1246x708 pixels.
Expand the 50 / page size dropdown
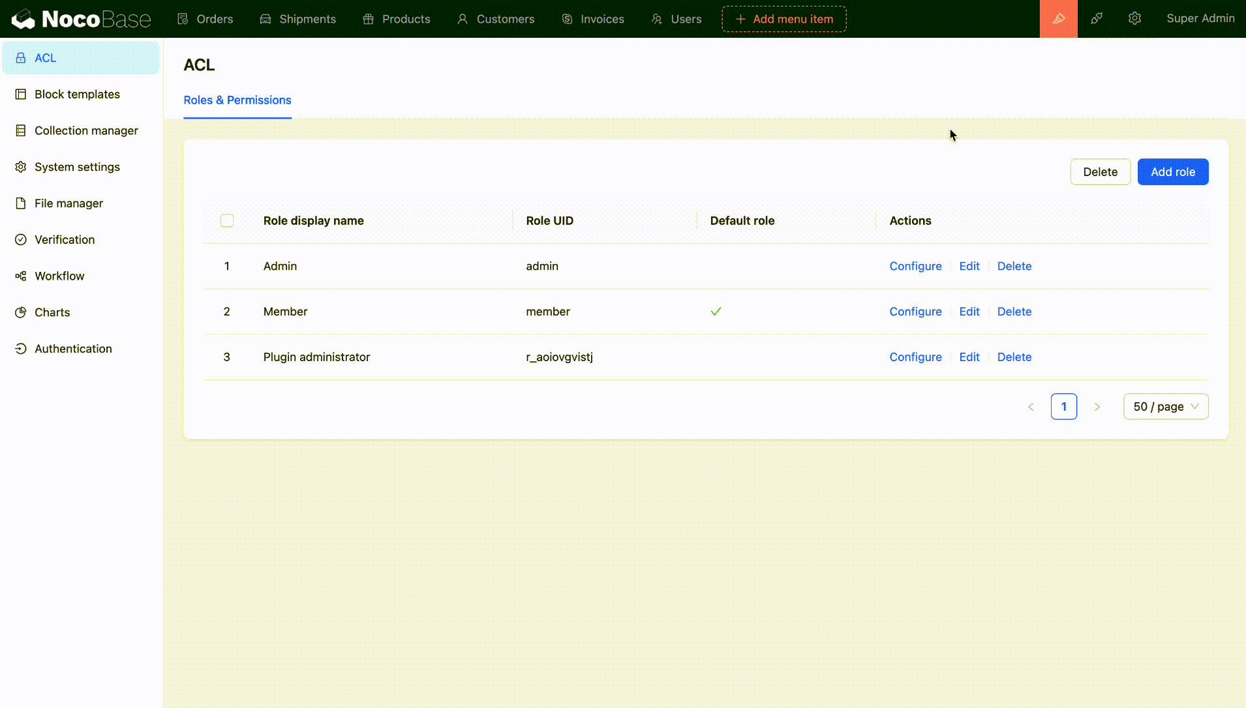1165,407
